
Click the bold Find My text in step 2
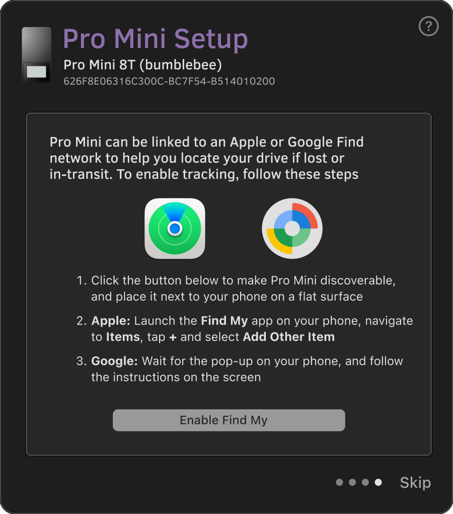coord(224,321)
